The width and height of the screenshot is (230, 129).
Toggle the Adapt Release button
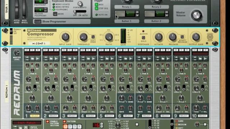point(182,37)
